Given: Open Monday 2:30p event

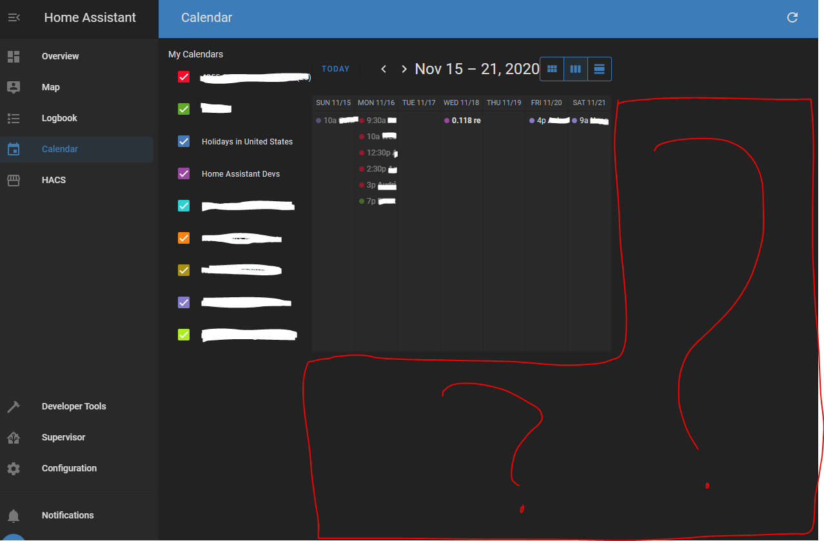Looking at the screenshot, I should pyautogui.click(x=377, y=169).
